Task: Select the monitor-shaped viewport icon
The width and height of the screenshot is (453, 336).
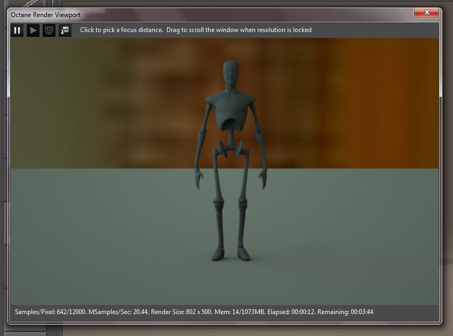Action: [x=49, y=30]
